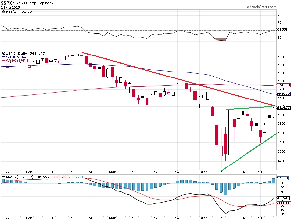This screenshot has height=221, width=292.
Task: Click the latest blue MACD histogram bar
Action: 273,181
